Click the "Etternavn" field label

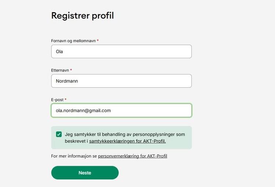pyautogui.click(x=60, y=70)
